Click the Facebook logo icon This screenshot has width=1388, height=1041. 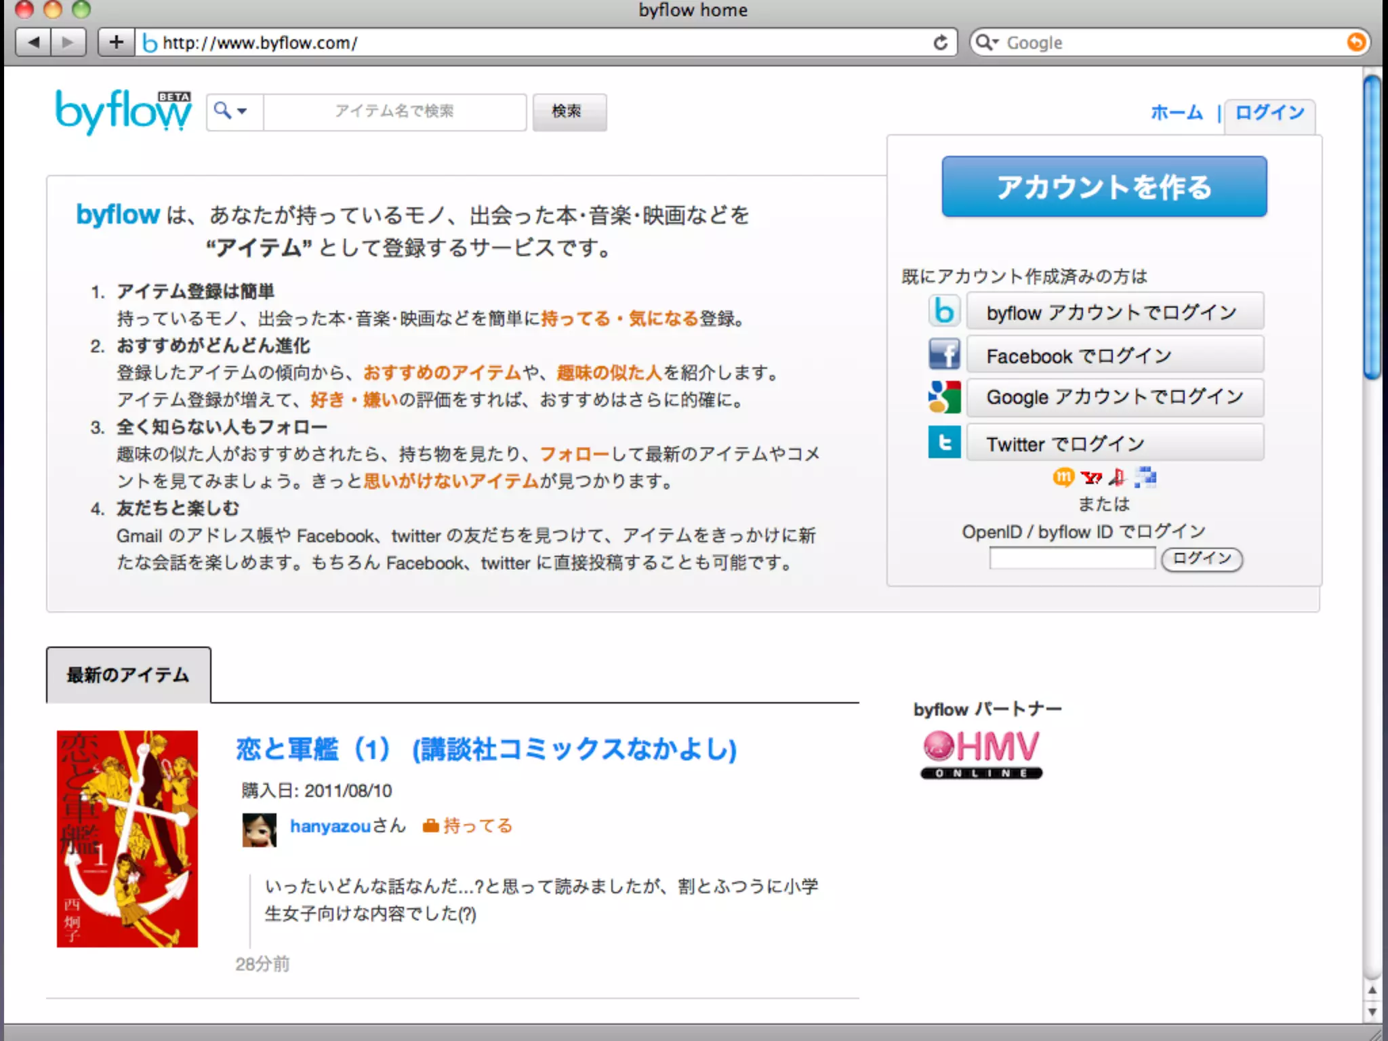pos(944,354)
